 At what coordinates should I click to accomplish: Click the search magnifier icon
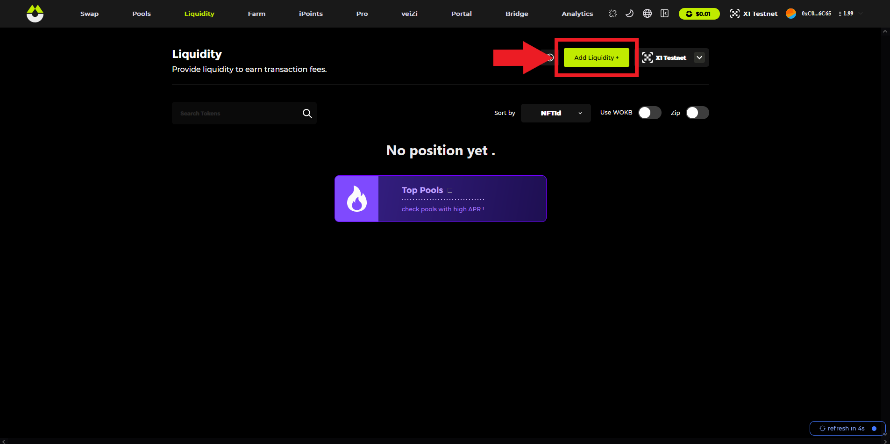pos(307,114)
